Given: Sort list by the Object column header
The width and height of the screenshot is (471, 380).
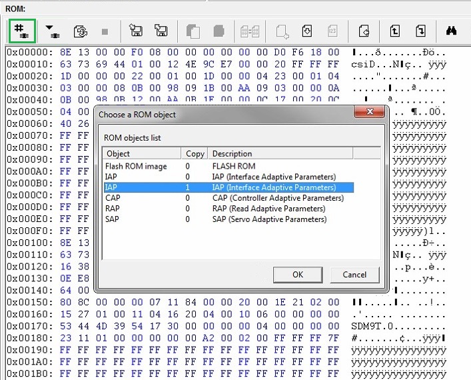Looking at the screenshot, I should coord(142,153).
